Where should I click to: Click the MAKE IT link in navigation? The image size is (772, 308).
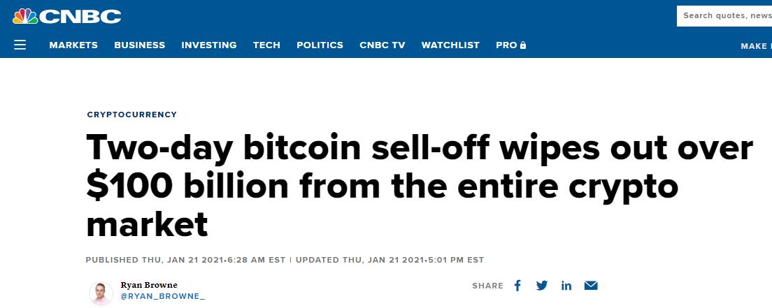[756, 46]
